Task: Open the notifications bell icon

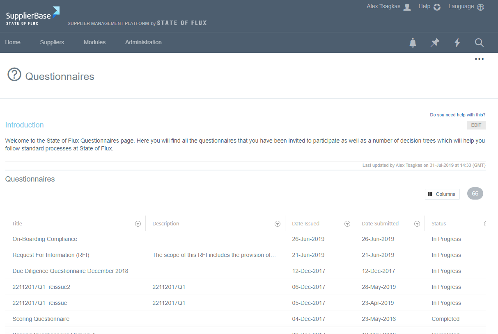Action: pos(413,42)
